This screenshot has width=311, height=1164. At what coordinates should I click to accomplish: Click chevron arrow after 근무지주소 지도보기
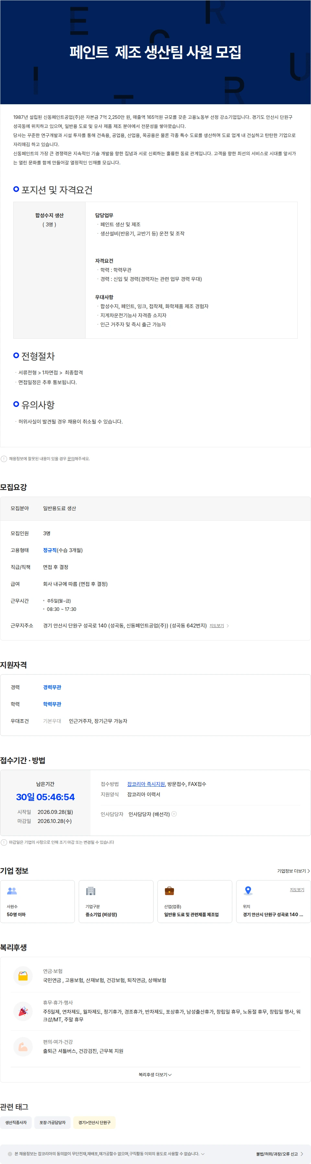coord(228,626)
